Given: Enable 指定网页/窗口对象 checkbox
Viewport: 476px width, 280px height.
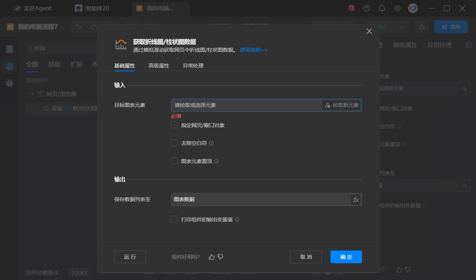Looking at the screenshot, I should pos(174,125).
